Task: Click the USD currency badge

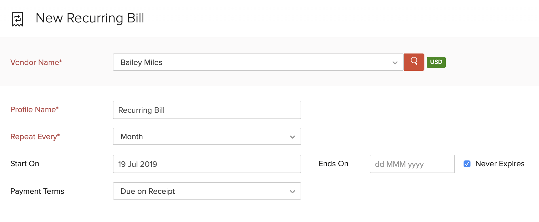Action: [x=436, y=62]
